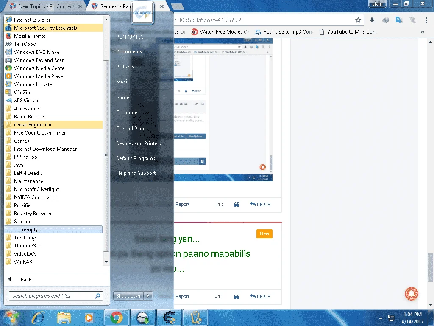Show hidden bookmarks with the chevron
The height and width of the screenshot is (326, 434).
pyautogui.click(x=423, y=32)
